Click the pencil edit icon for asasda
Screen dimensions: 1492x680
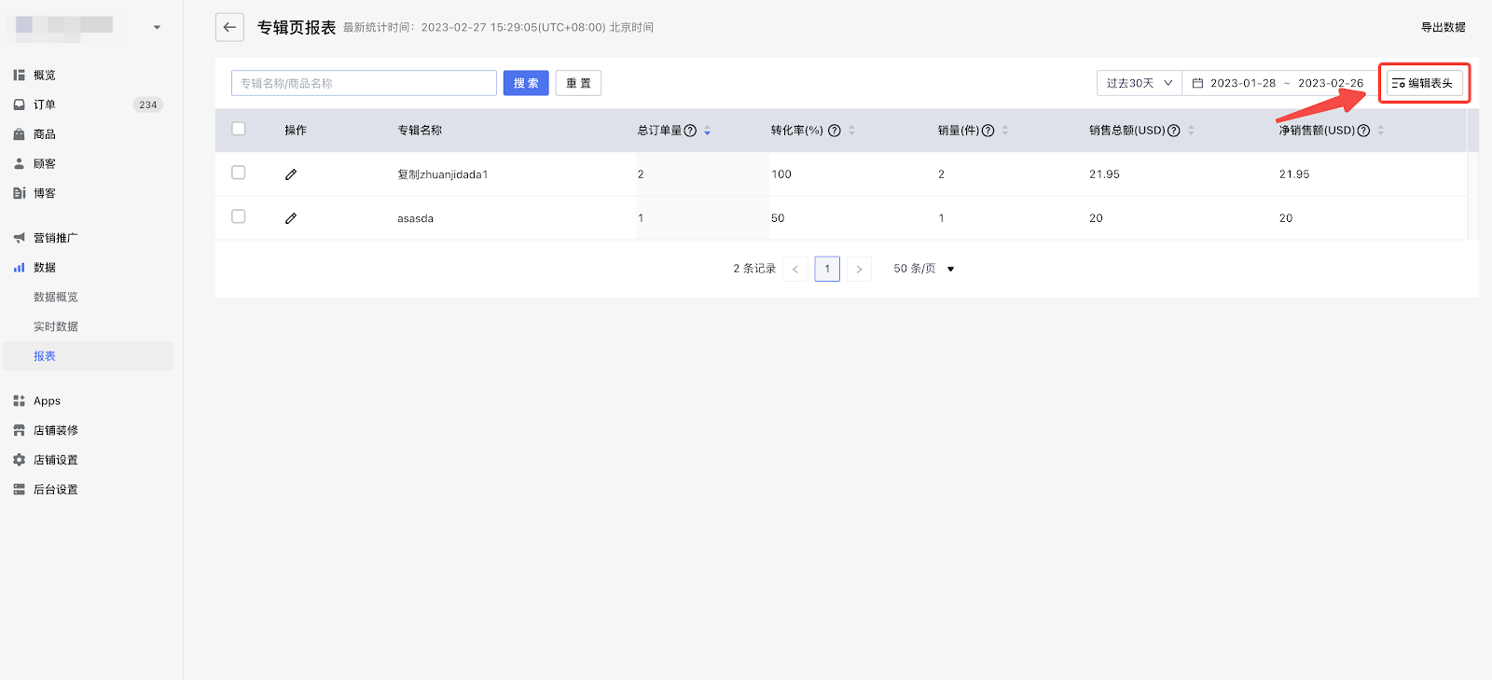(x=291, y=218)
